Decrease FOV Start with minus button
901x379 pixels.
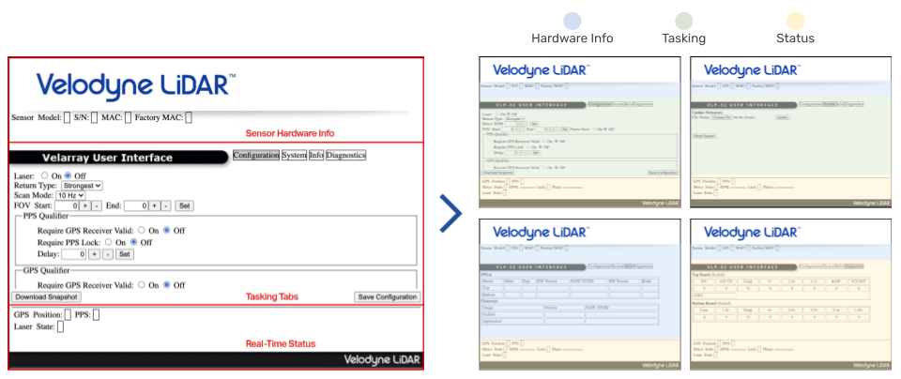[x=97, y=205]
